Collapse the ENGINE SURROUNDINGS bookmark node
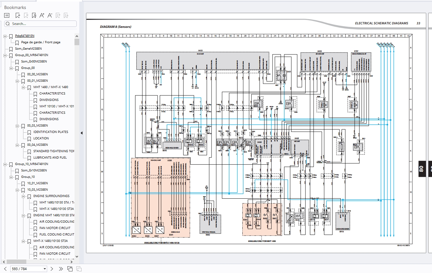 pos(23,196)
